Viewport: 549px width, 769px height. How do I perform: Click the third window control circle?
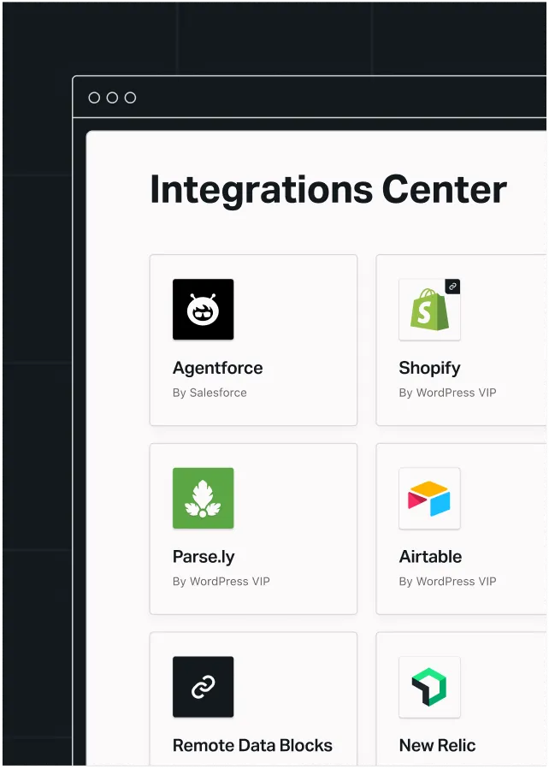coord(130,98)
